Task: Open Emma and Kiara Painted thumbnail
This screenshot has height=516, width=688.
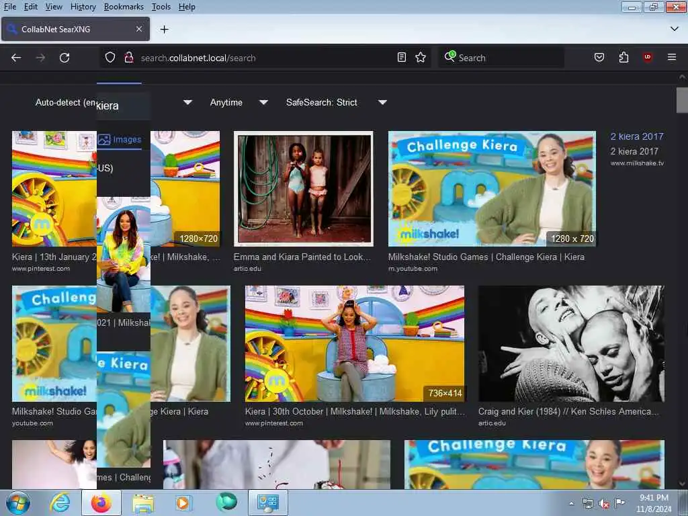Action: click(x=304, y=189)
